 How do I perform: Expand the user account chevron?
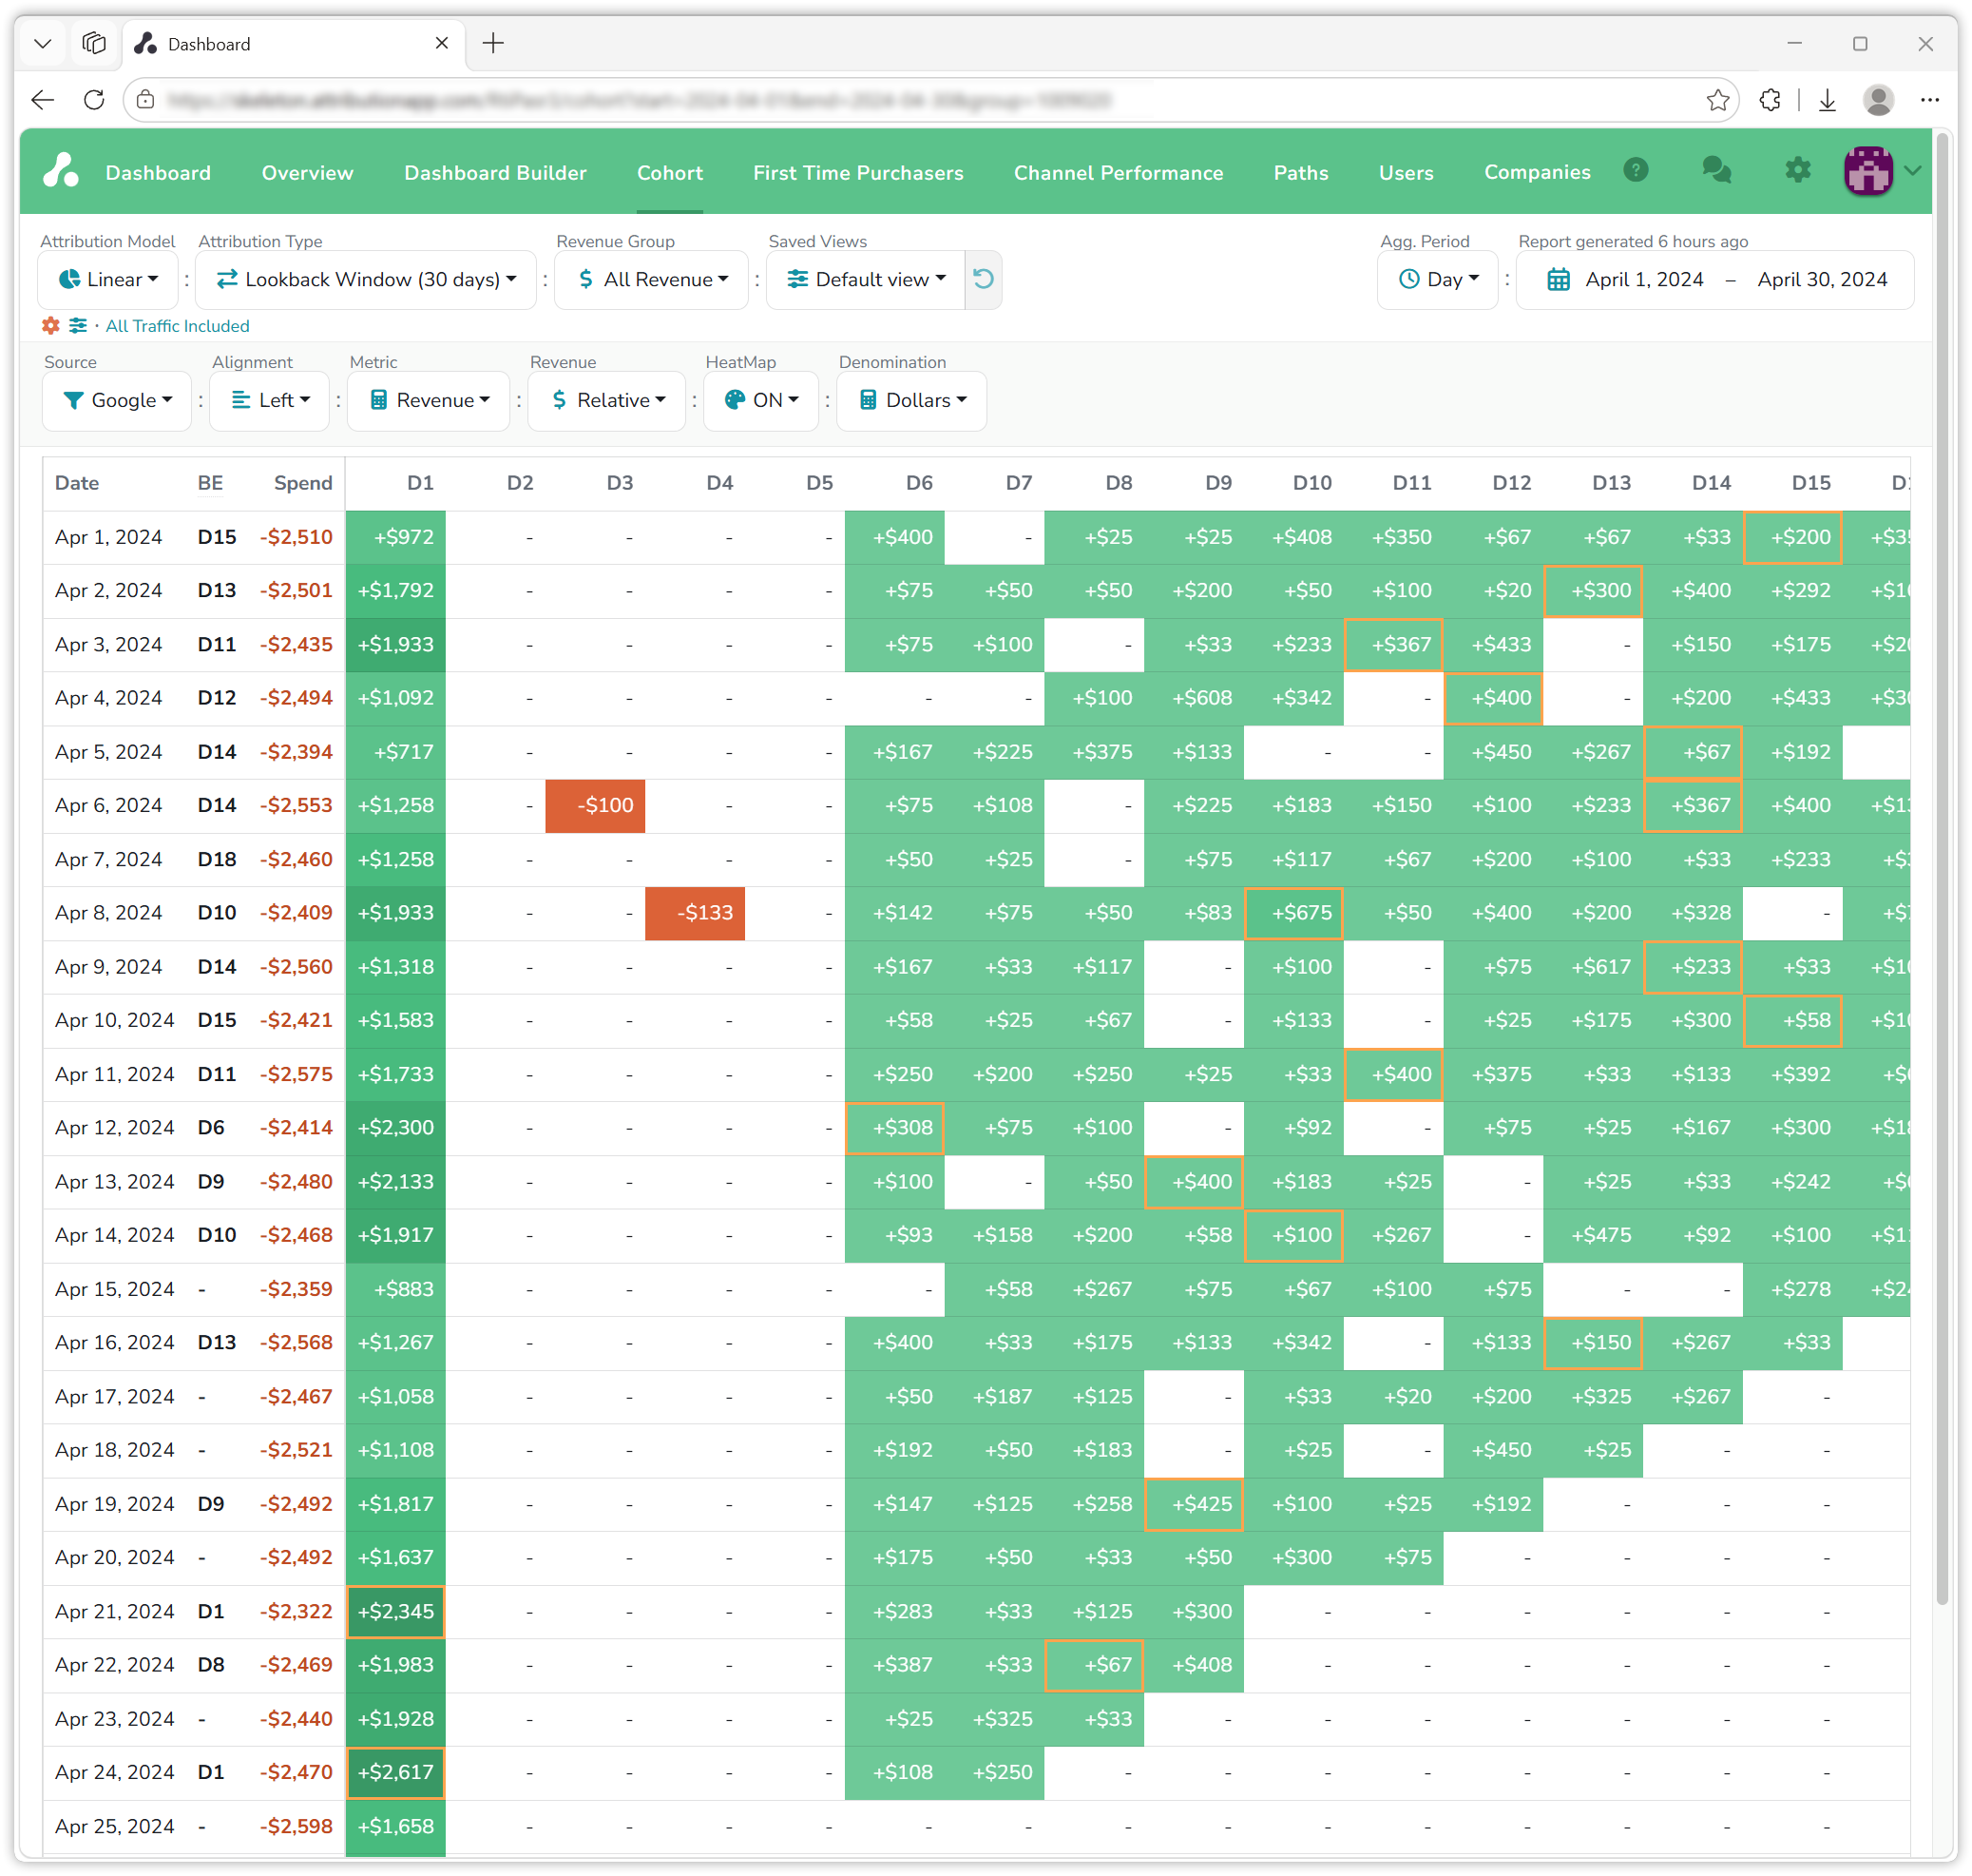point(1912,171)
